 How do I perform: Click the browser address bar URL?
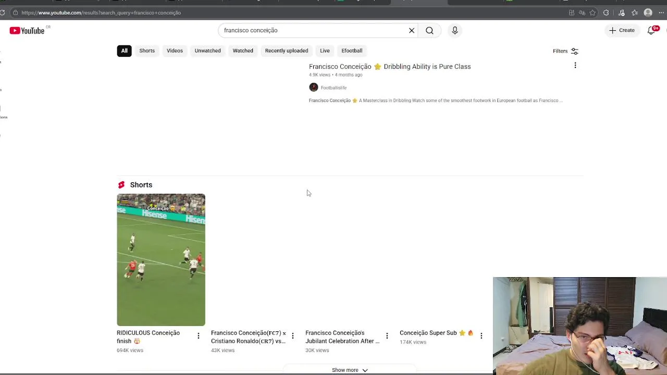pos(101,12)
